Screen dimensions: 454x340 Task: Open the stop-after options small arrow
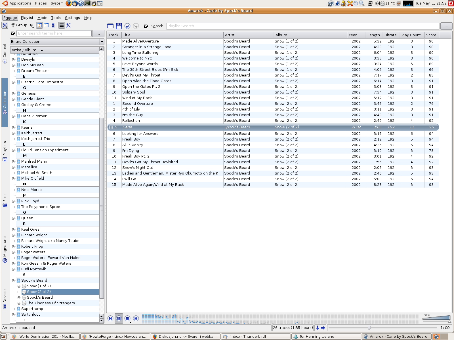[130, 322]
